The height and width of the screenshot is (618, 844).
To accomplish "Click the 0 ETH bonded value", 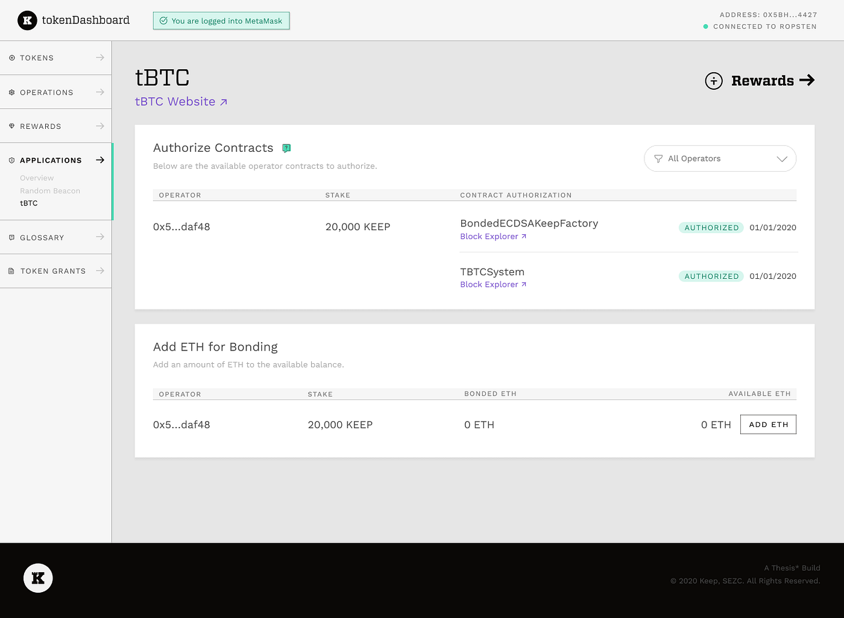I will [x=479, y=425].
